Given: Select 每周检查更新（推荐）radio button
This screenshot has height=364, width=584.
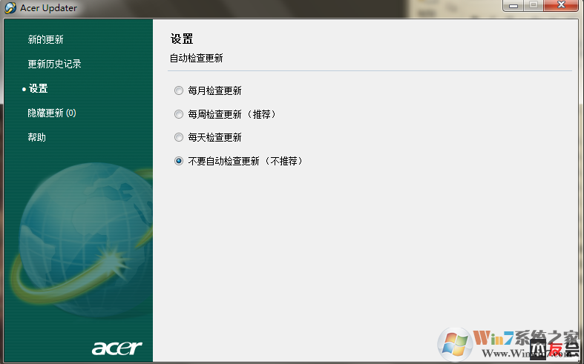Looking at the screenshot, I should point(179,114).
